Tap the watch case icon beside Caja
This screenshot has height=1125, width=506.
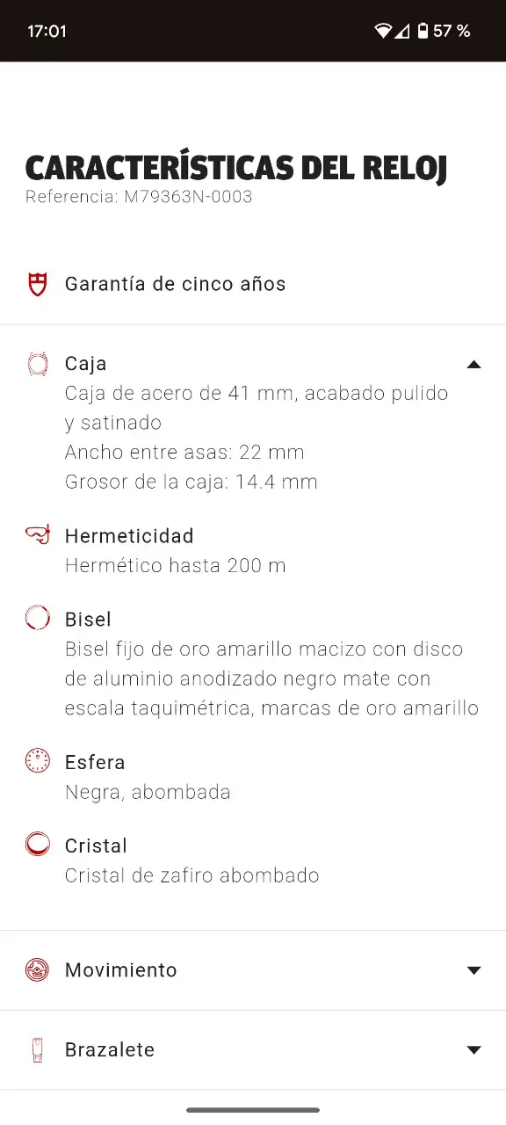(37, 363)
